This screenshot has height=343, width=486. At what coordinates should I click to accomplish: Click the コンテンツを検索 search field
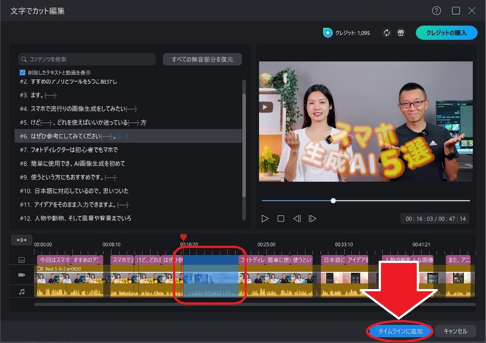(x=86, y=59)
